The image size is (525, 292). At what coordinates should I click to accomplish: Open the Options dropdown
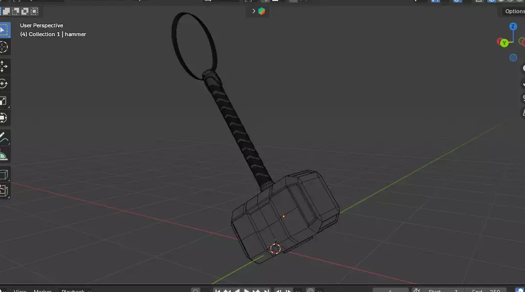click(x=514, y=11)
